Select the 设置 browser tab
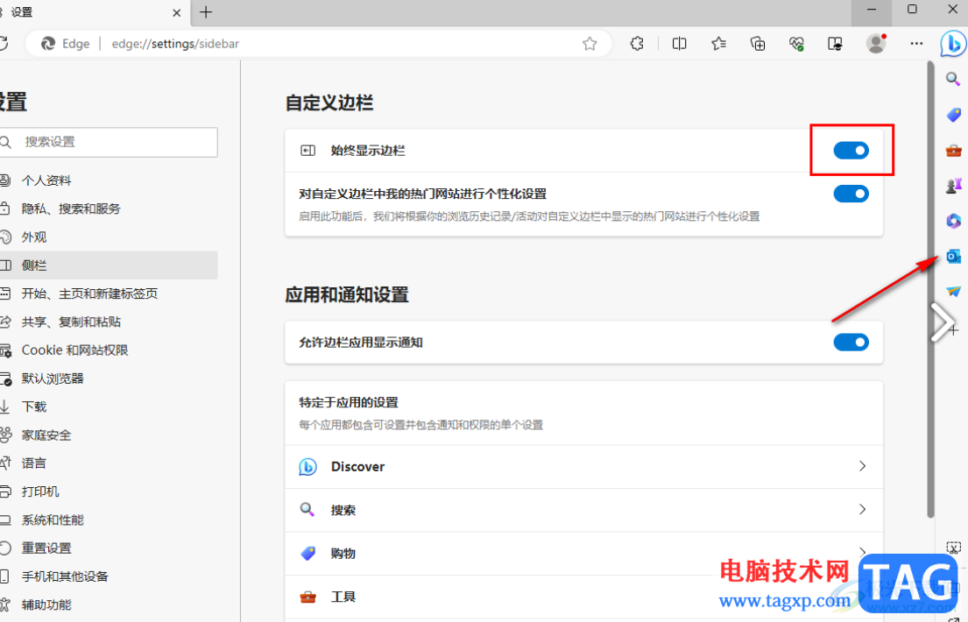Image resolution: width=968 pixels, height=622 pixels. click(x=95, y=12)
